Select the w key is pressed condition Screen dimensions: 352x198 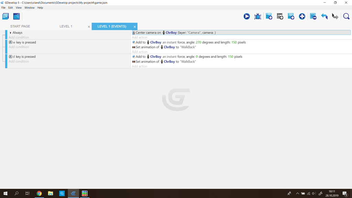(22, 42)
